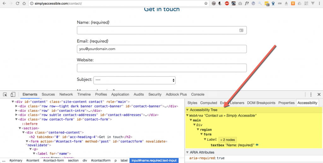This screenshot has width=323, height=163.
Task: Expand the contact-addresses div in DOM tree
Action: 16,115
